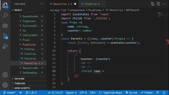
Task: Expand the SetStateExp... folder
Action: (31, 73)
